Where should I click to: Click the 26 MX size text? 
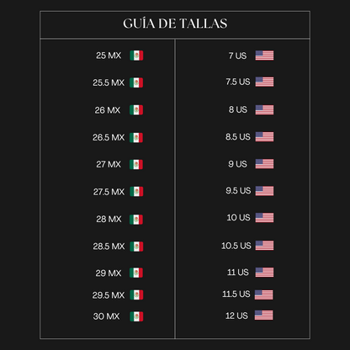108,110
